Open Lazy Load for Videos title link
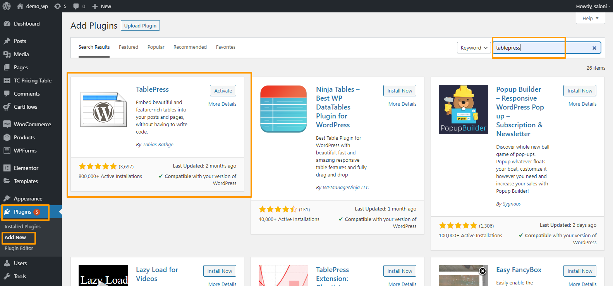Viewport: 613px width, 286px height. point(157,274)
